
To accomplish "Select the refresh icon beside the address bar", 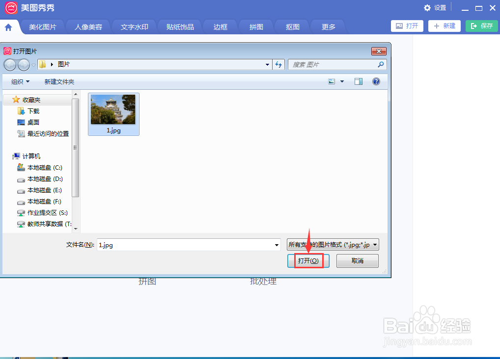I will pos(278,64).
